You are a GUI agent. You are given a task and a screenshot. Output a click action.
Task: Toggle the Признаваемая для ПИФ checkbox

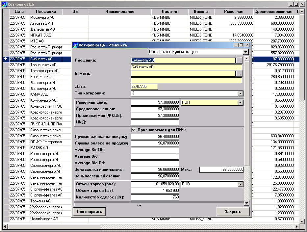(133, 130)
